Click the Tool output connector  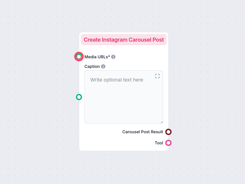pyautogui.click(x=169, y=143)
